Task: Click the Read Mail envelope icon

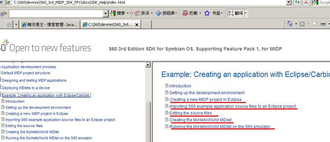Action: (x=315, y=24)
